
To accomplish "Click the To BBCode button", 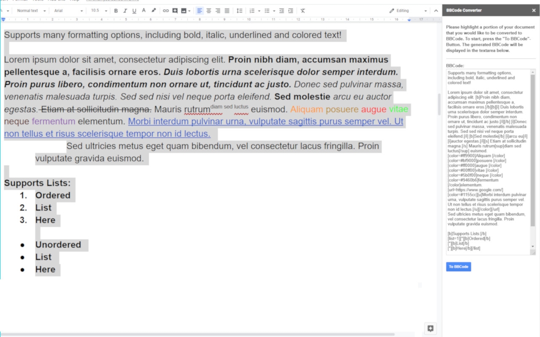I will pyautogui.click(x=459, y=267).
